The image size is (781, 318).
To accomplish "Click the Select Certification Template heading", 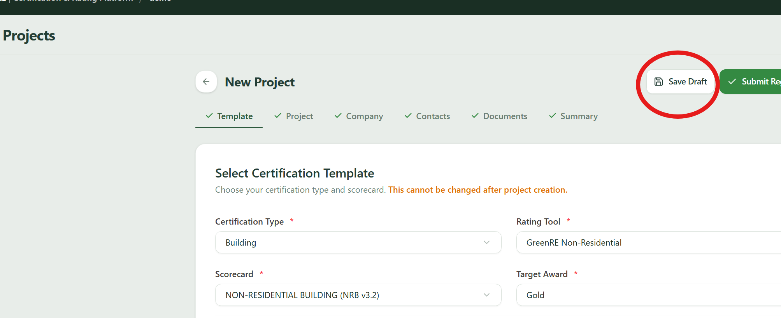I will point(295,173).
